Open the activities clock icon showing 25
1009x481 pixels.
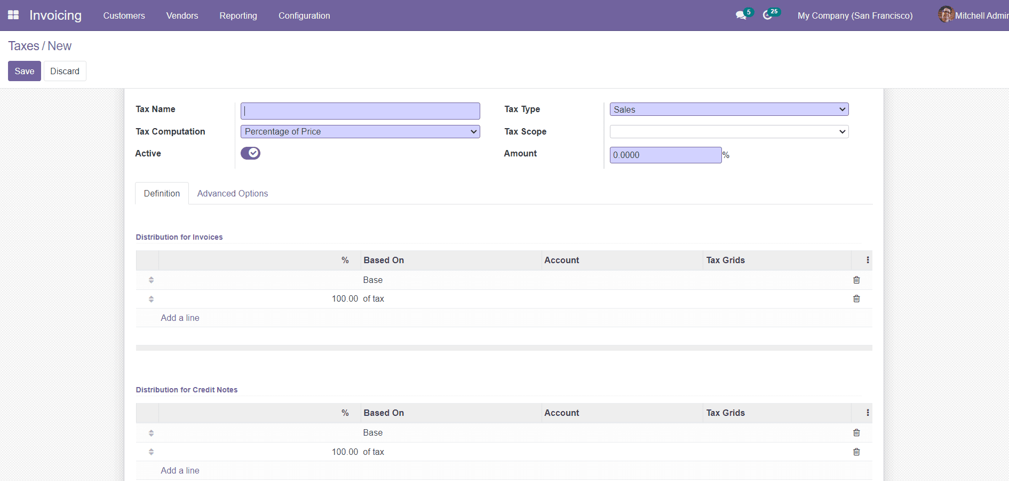(x=770, y=14)
